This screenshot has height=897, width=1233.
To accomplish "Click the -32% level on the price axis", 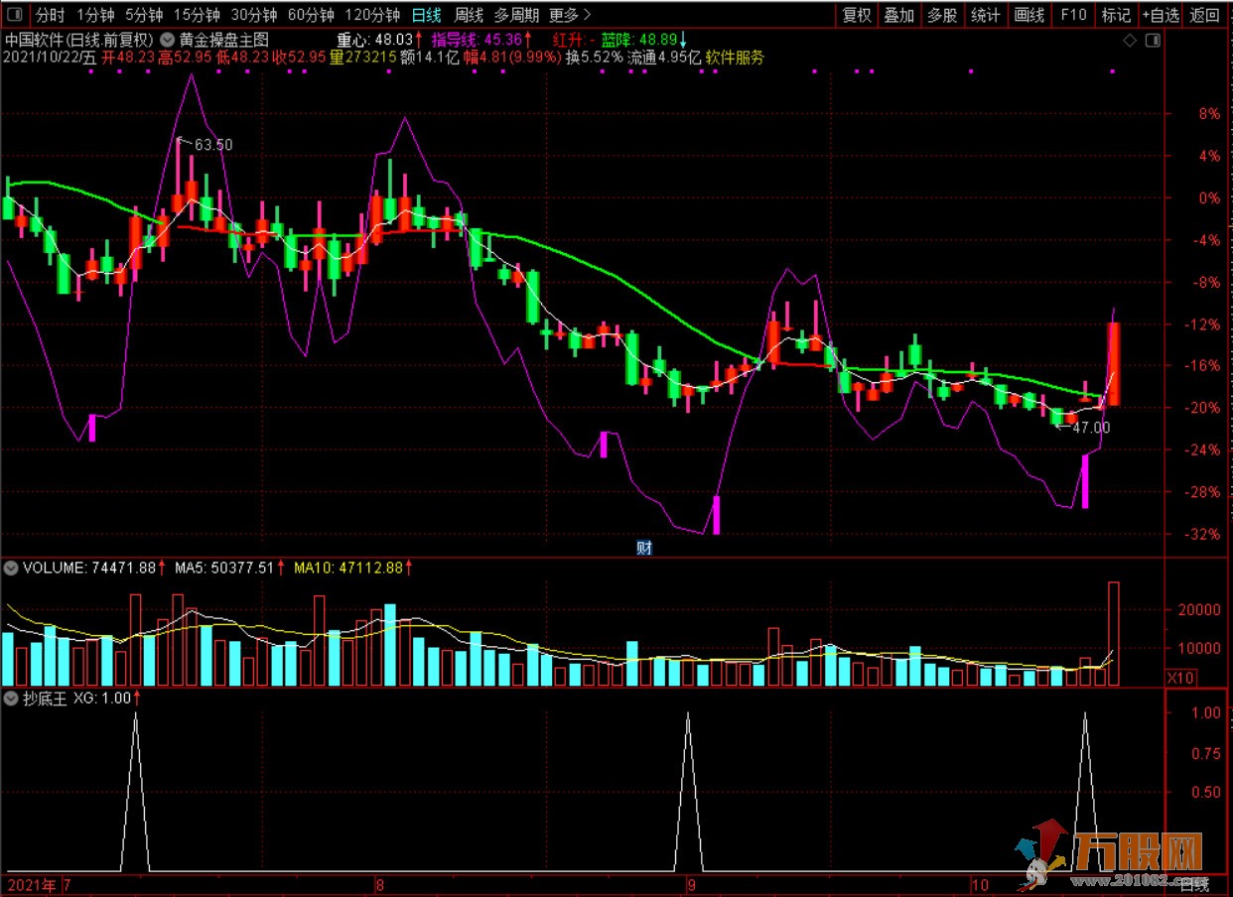I will [x=1204, y=534].
